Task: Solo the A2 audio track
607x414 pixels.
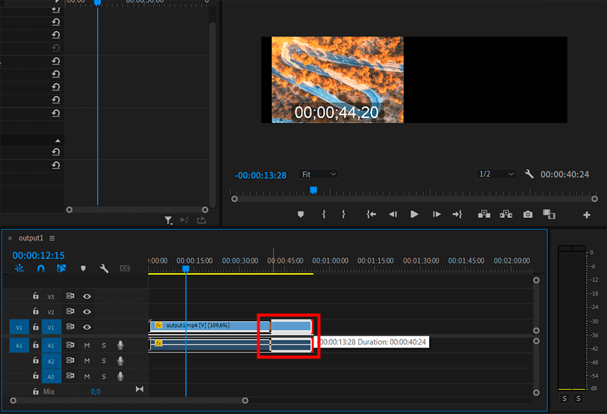Action: click(x=104, y=361)
